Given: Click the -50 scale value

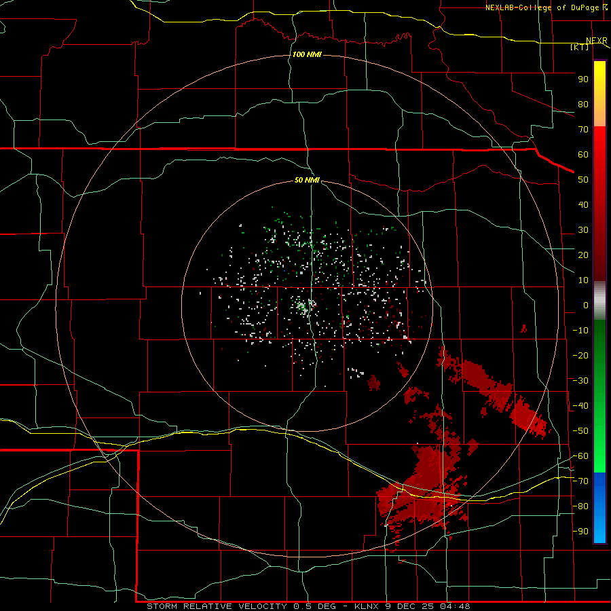Looking at the screenshot, I should pos(580,430).
